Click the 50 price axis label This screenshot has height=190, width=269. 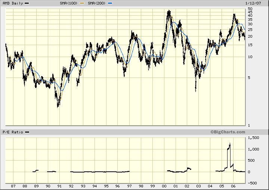point(250,9)
